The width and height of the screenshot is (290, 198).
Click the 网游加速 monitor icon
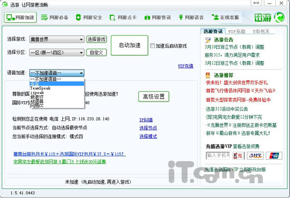(x=11, y=17)
